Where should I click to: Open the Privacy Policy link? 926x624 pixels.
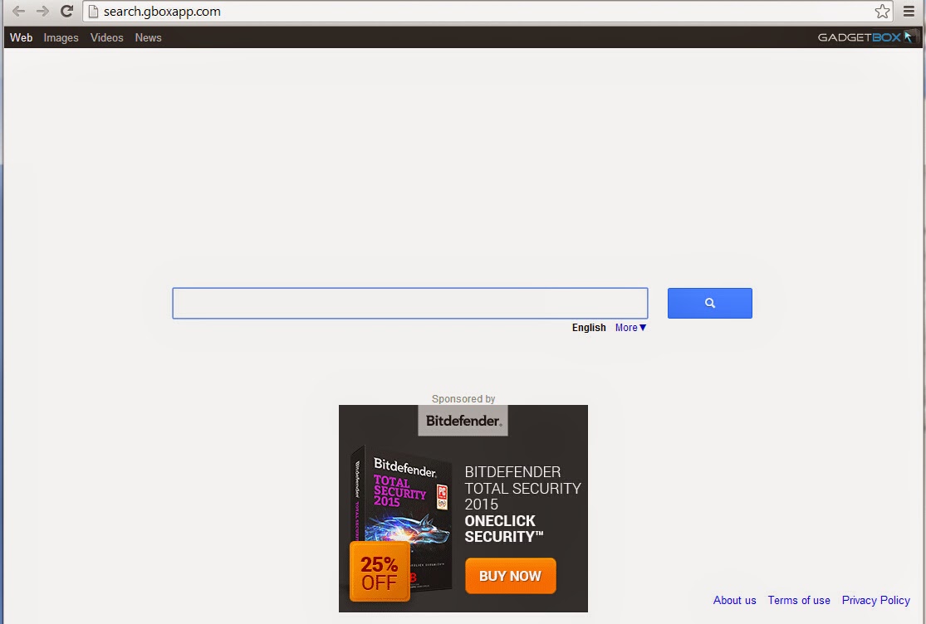tap(876, 600)
